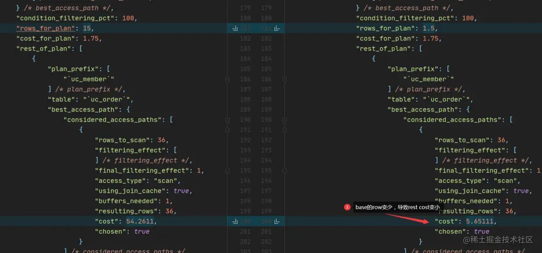Click "plan_prefix": [ in right pane
Viewport: 542px width, 253px height.
click(418, 69)
